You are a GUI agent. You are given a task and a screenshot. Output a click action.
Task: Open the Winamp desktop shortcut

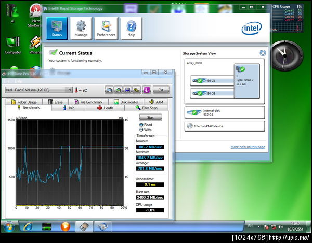pos(35,45)
